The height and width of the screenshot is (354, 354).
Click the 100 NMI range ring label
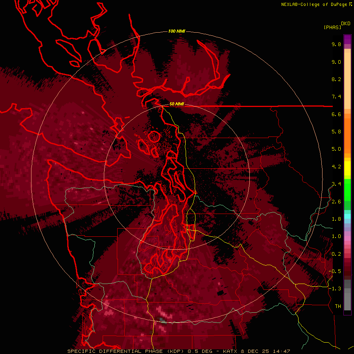click(x=177, y=31)
